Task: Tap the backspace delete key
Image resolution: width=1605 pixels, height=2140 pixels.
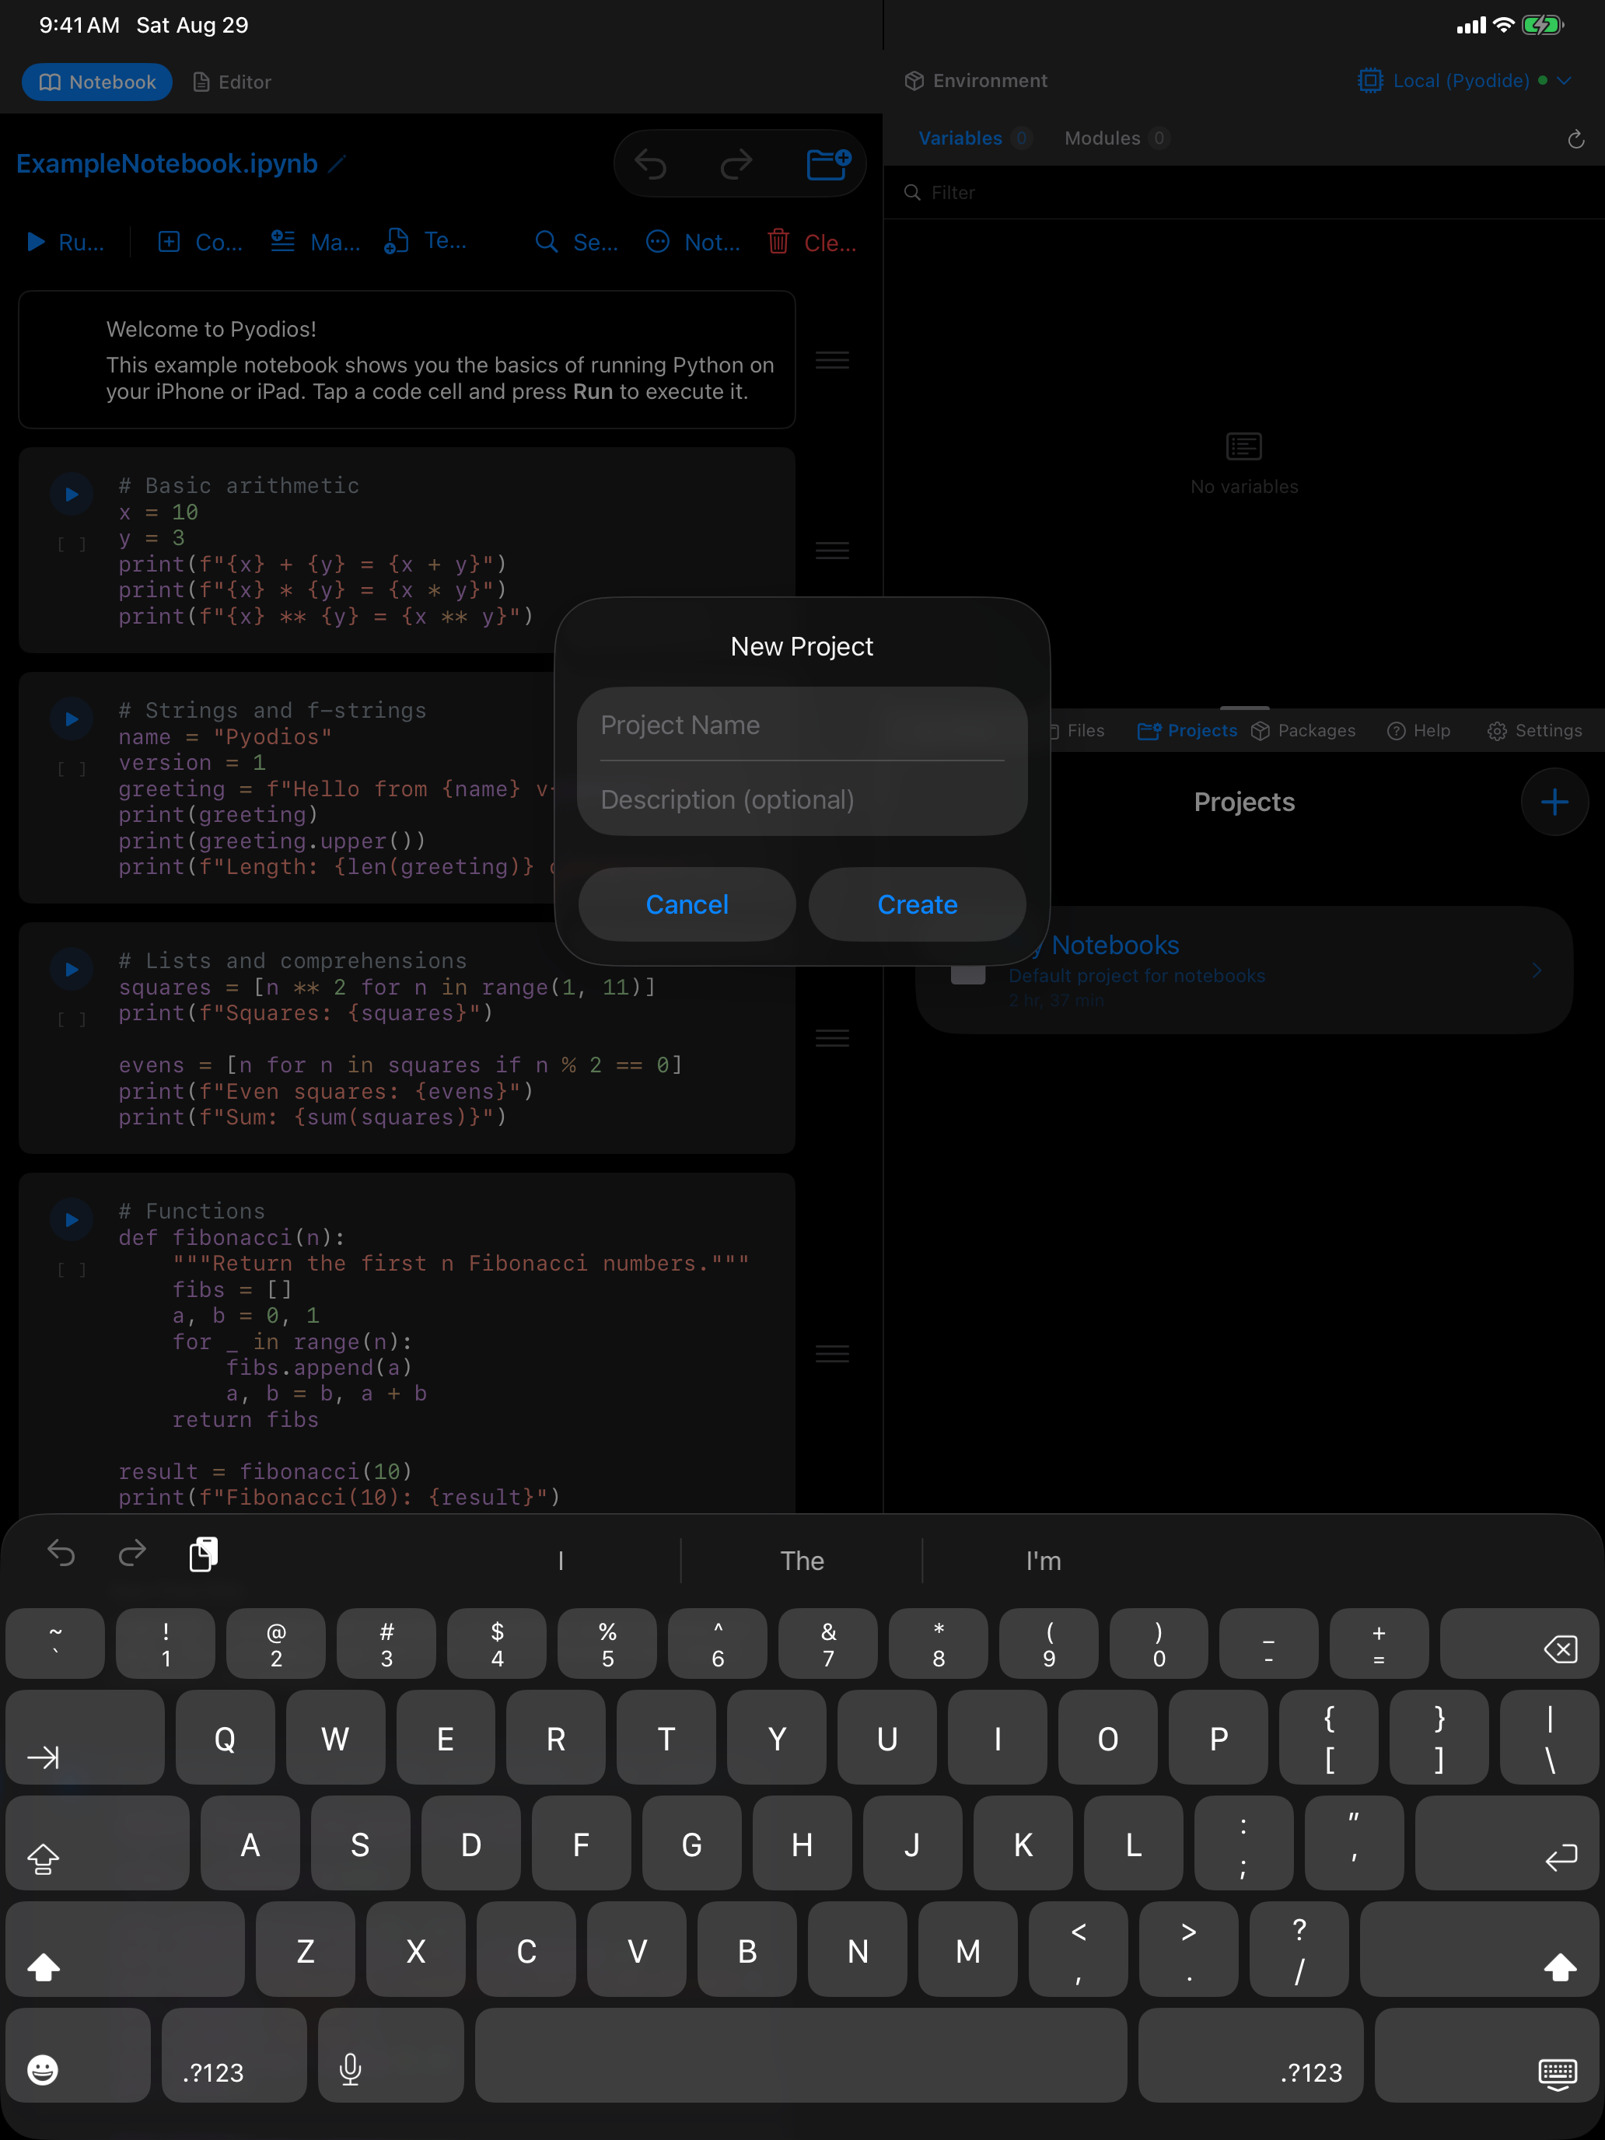Action: pos(1520,1644)
